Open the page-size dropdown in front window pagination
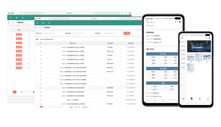This screenshot has height=127, width=221. point(85,107)
